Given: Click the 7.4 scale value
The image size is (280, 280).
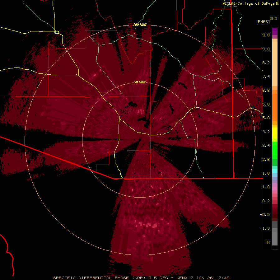Looking at the screenshot, I should pyautogui.click(x=266, y=77).
